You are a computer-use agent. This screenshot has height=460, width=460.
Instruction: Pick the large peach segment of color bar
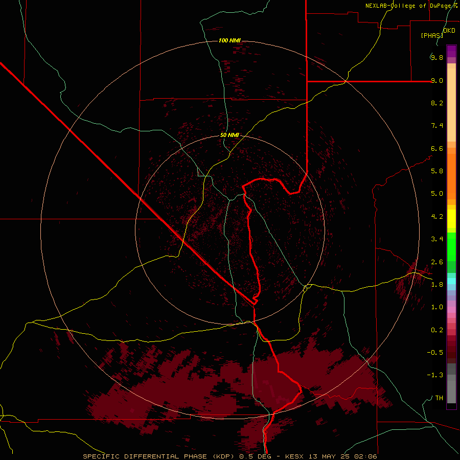[451, 105]
